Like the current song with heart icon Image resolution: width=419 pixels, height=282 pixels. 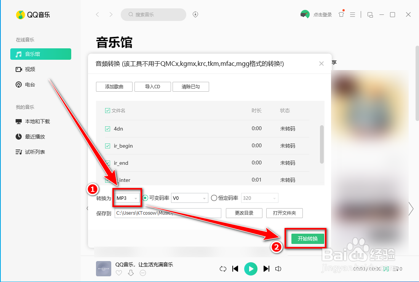(x=119, y=273)
